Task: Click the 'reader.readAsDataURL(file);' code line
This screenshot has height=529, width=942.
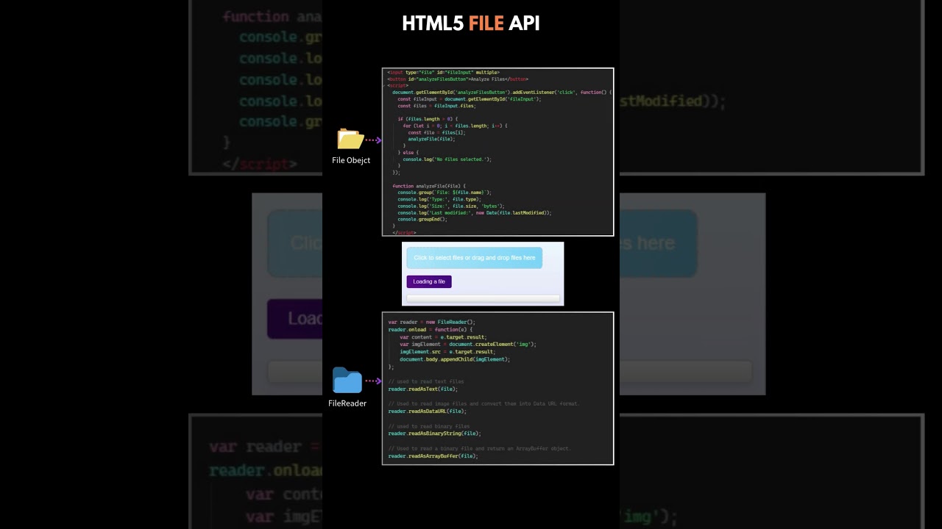Action: pyautogui.click(x=428, y=411)
